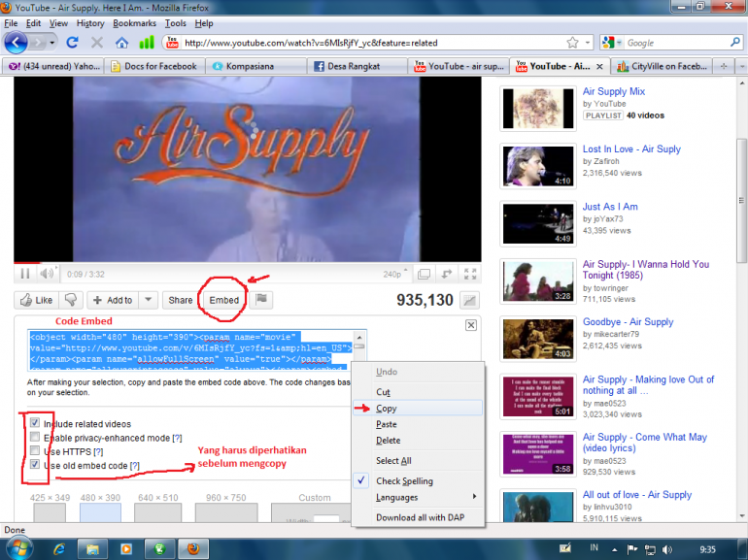This screenshot has width=748, height=560.
Task: Check the Use HTTPS option
Action: 35,450
